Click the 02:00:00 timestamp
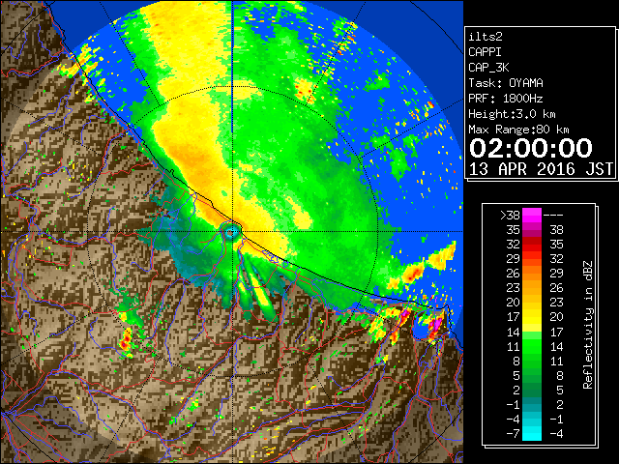619x464 pixels. click(531, 148)
